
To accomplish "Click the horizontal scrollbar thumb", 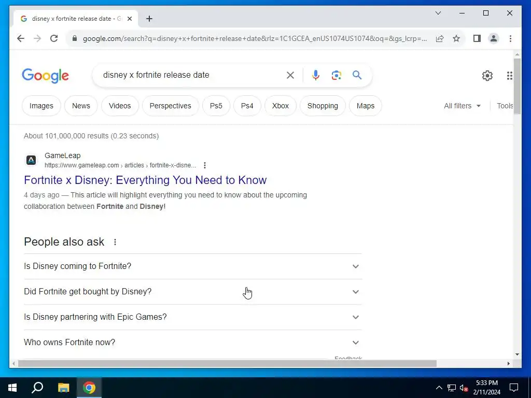I will click(227, 364).
